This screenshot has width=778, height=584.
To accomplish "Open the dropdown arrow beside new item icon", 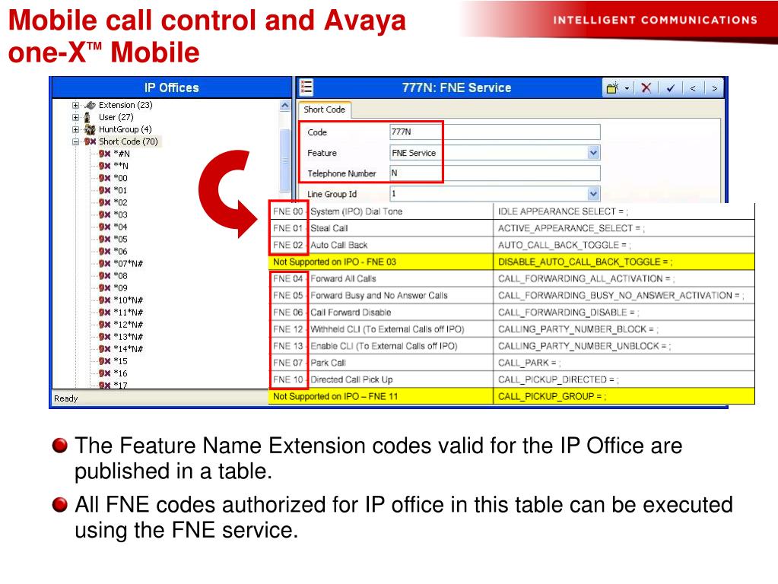I will point(627,88).
